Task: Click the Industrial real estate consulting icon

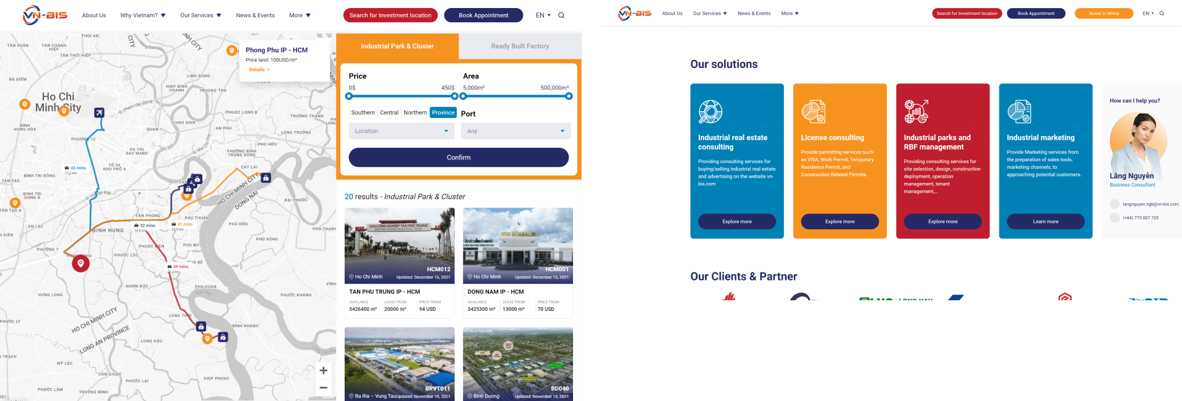Action: coord(710,112)
